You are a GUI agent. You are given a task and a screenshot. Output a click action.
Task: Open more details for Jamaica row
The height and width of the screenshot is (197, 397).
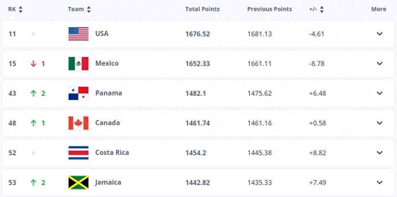tap(380, 183)
